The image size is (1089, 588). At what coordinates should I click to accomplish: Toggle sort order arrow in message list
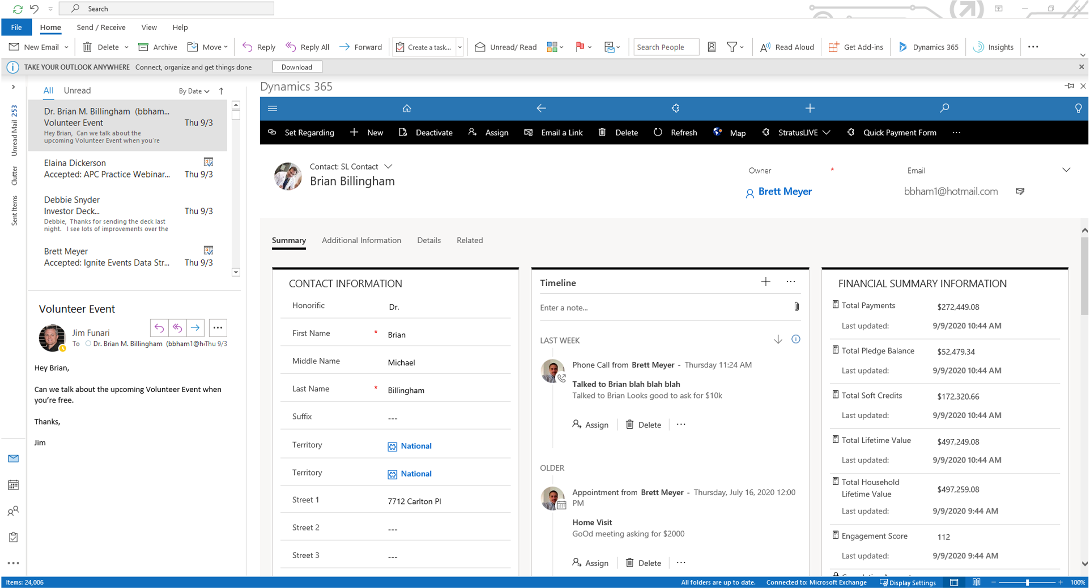click(221, 91)
